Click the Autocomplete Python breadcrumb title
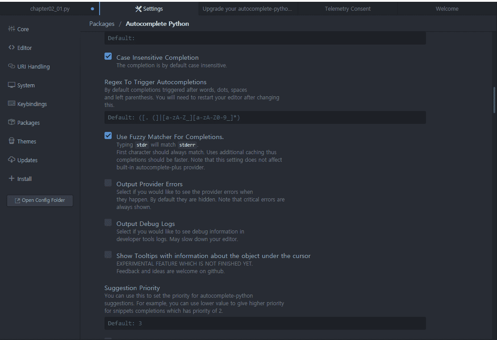This screenshot has width=497, height=340. tap(157, 24)
